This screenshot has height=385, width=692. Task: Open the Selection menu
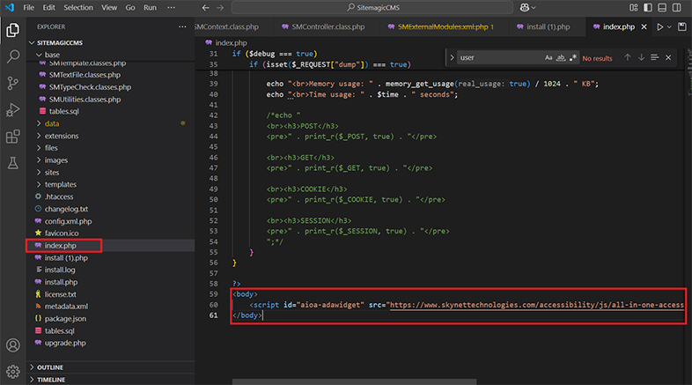77,8
